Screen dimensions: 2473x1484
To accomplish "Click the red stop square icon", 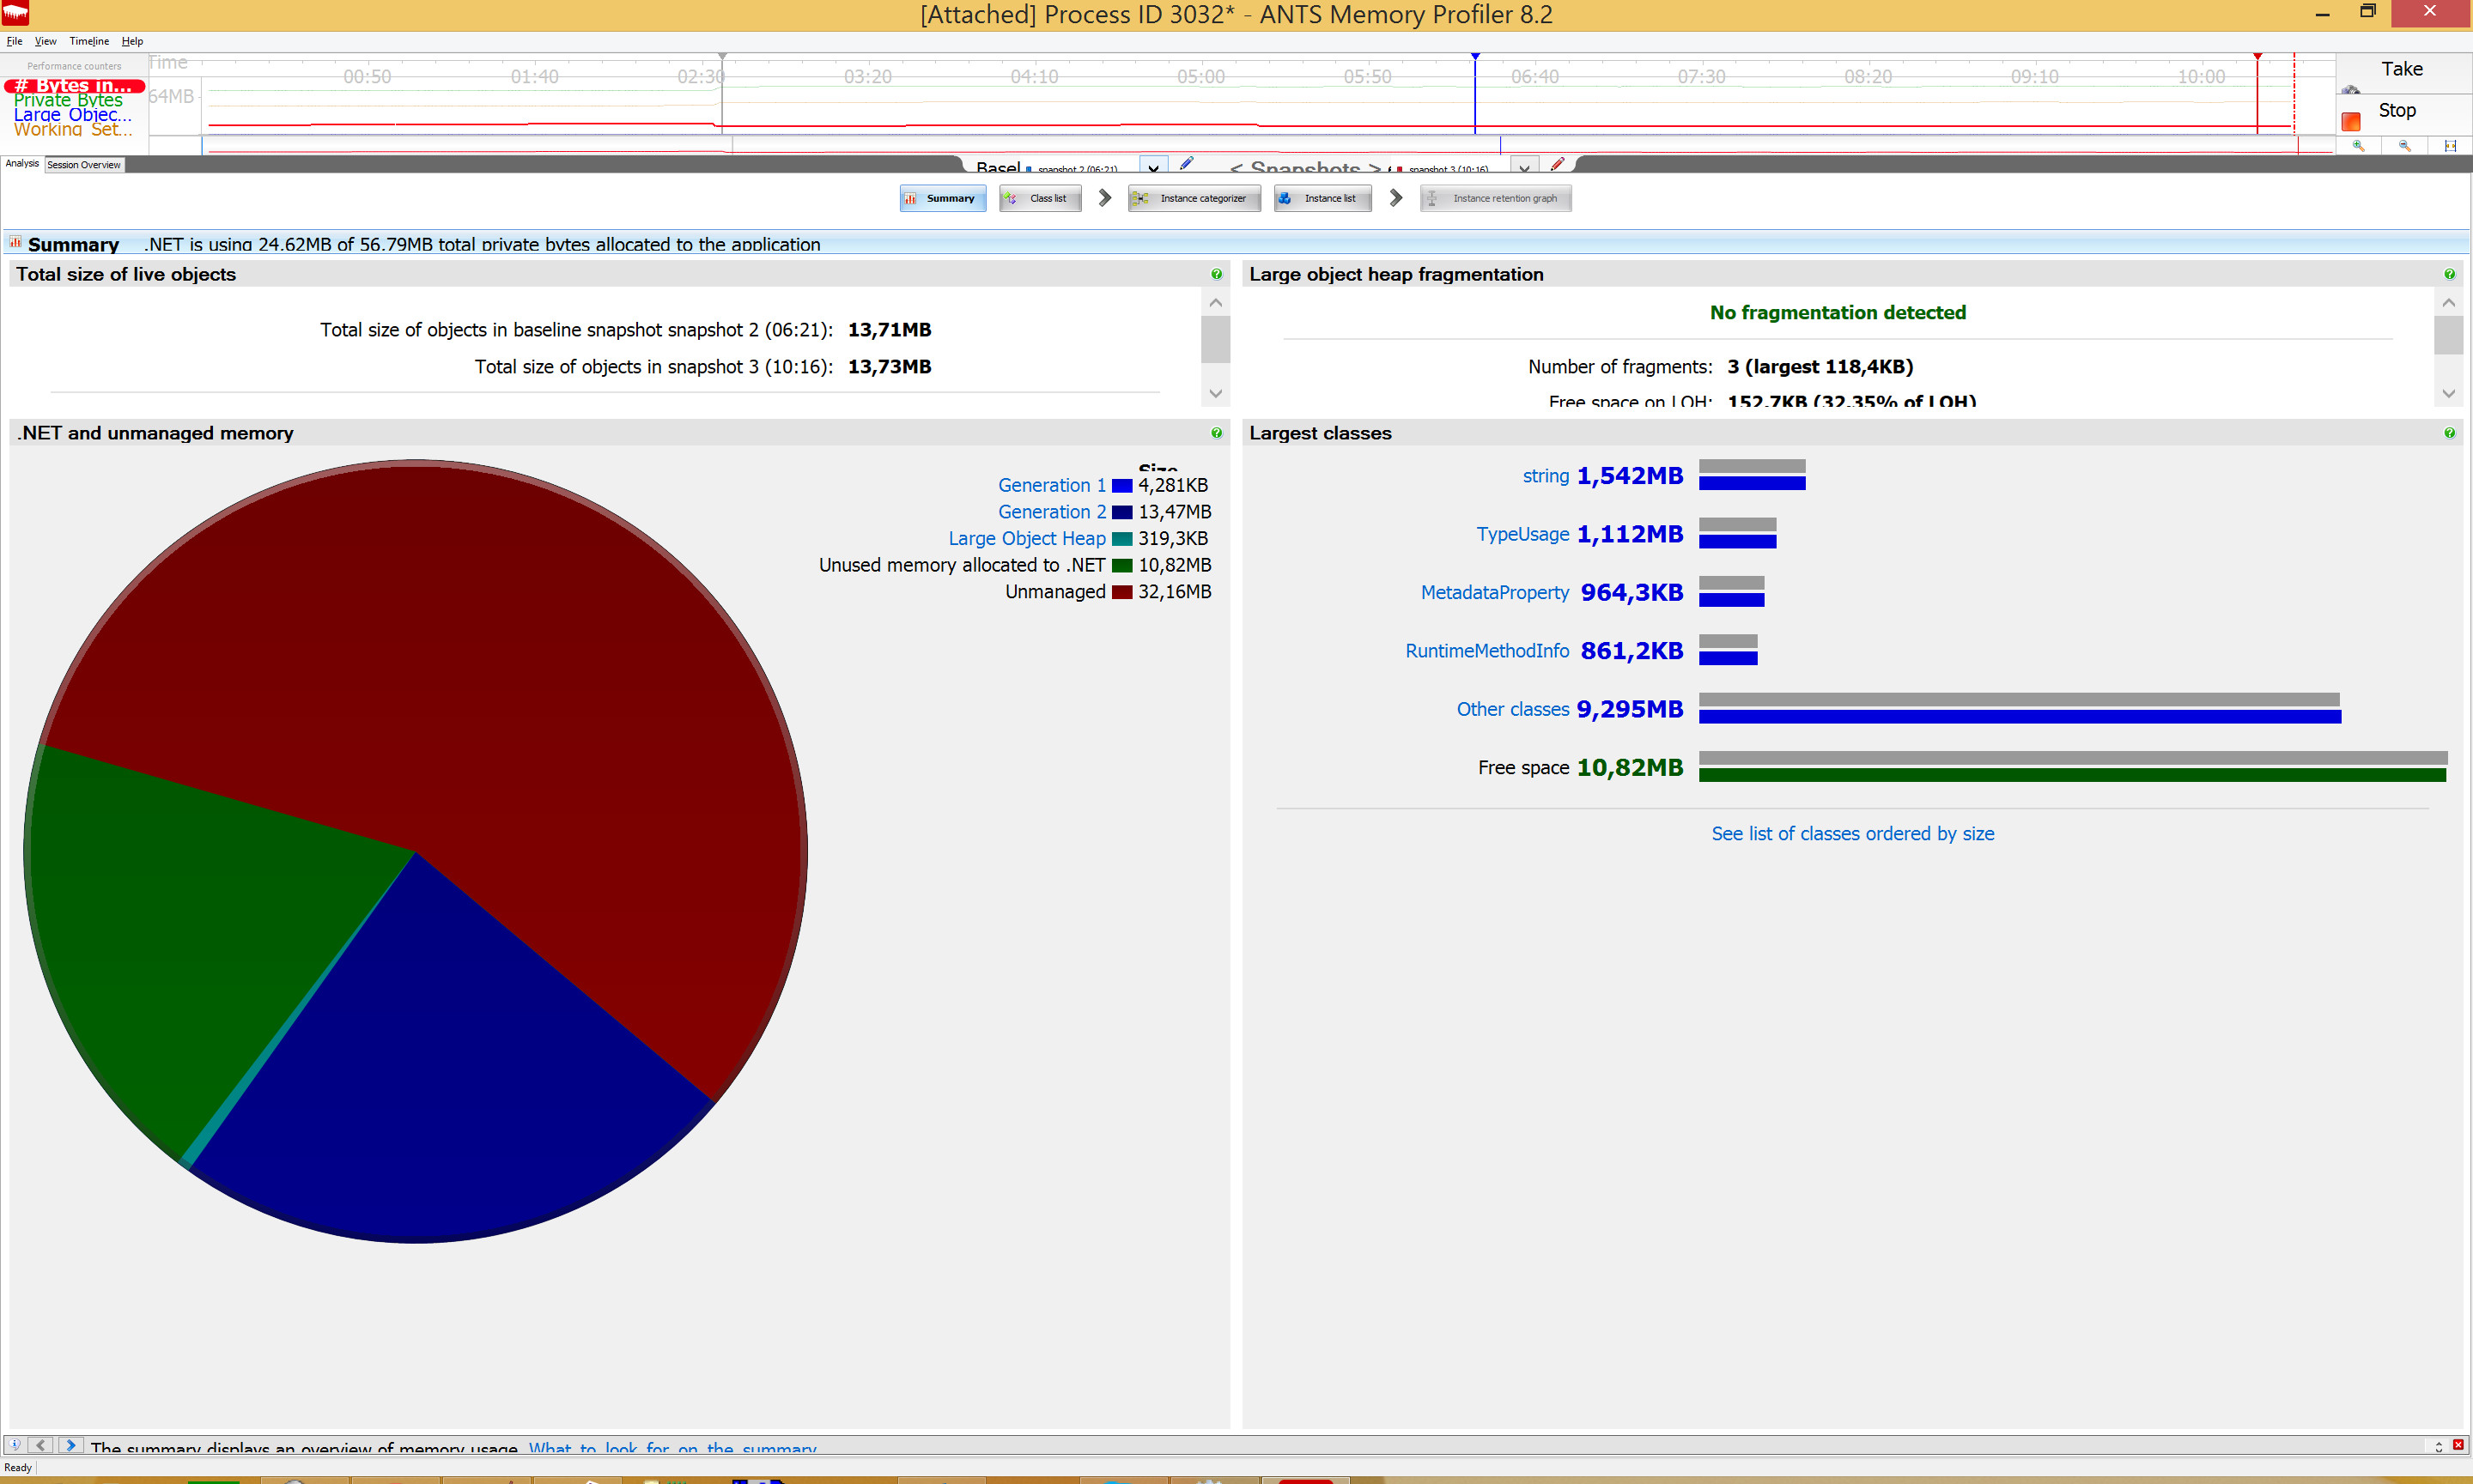I will tap(2351, 121).
